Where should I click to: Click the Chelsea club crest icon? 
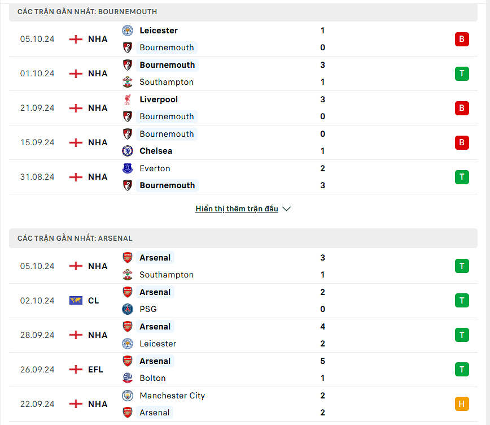click(128, 151)
